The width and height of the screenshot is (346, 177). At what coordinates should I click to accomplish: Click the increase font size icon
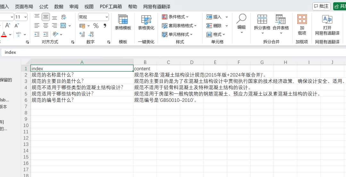[8, 26]
